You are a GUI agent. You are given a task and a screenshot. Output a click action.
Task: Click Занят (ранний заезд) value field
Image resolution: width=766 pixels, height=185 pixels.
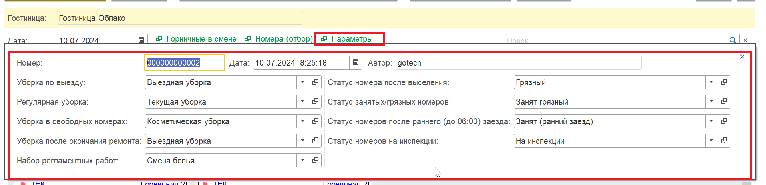609,121
